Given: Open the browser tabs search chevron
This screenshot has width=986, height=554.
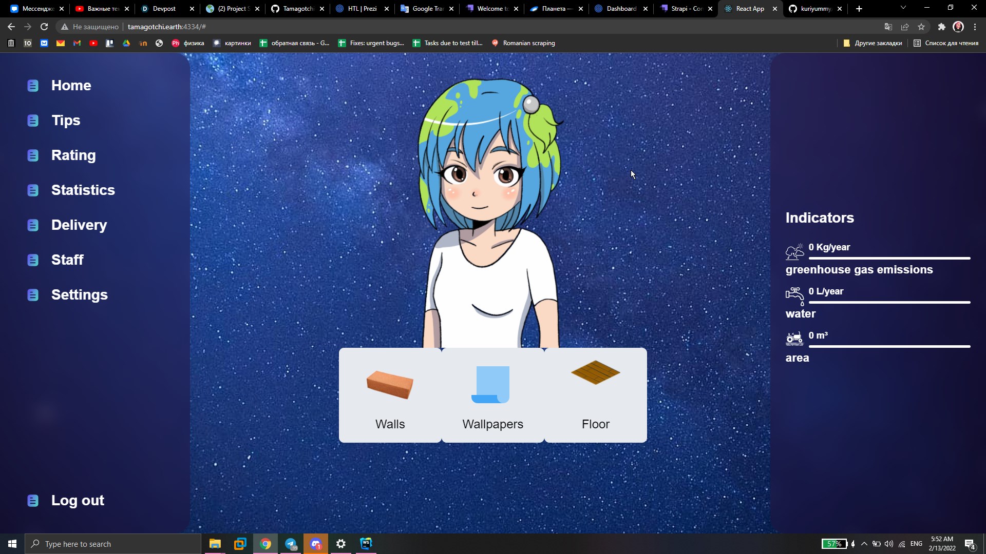Looking at the screenshot, I should [902, 8].
